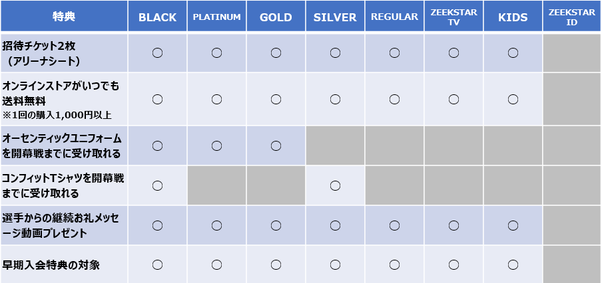
Task: Click the BLACK column header
Action: click(x=157, y=16)
